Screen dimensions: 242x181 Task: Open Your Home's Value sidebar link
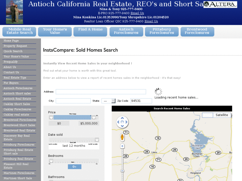[16, 56]
